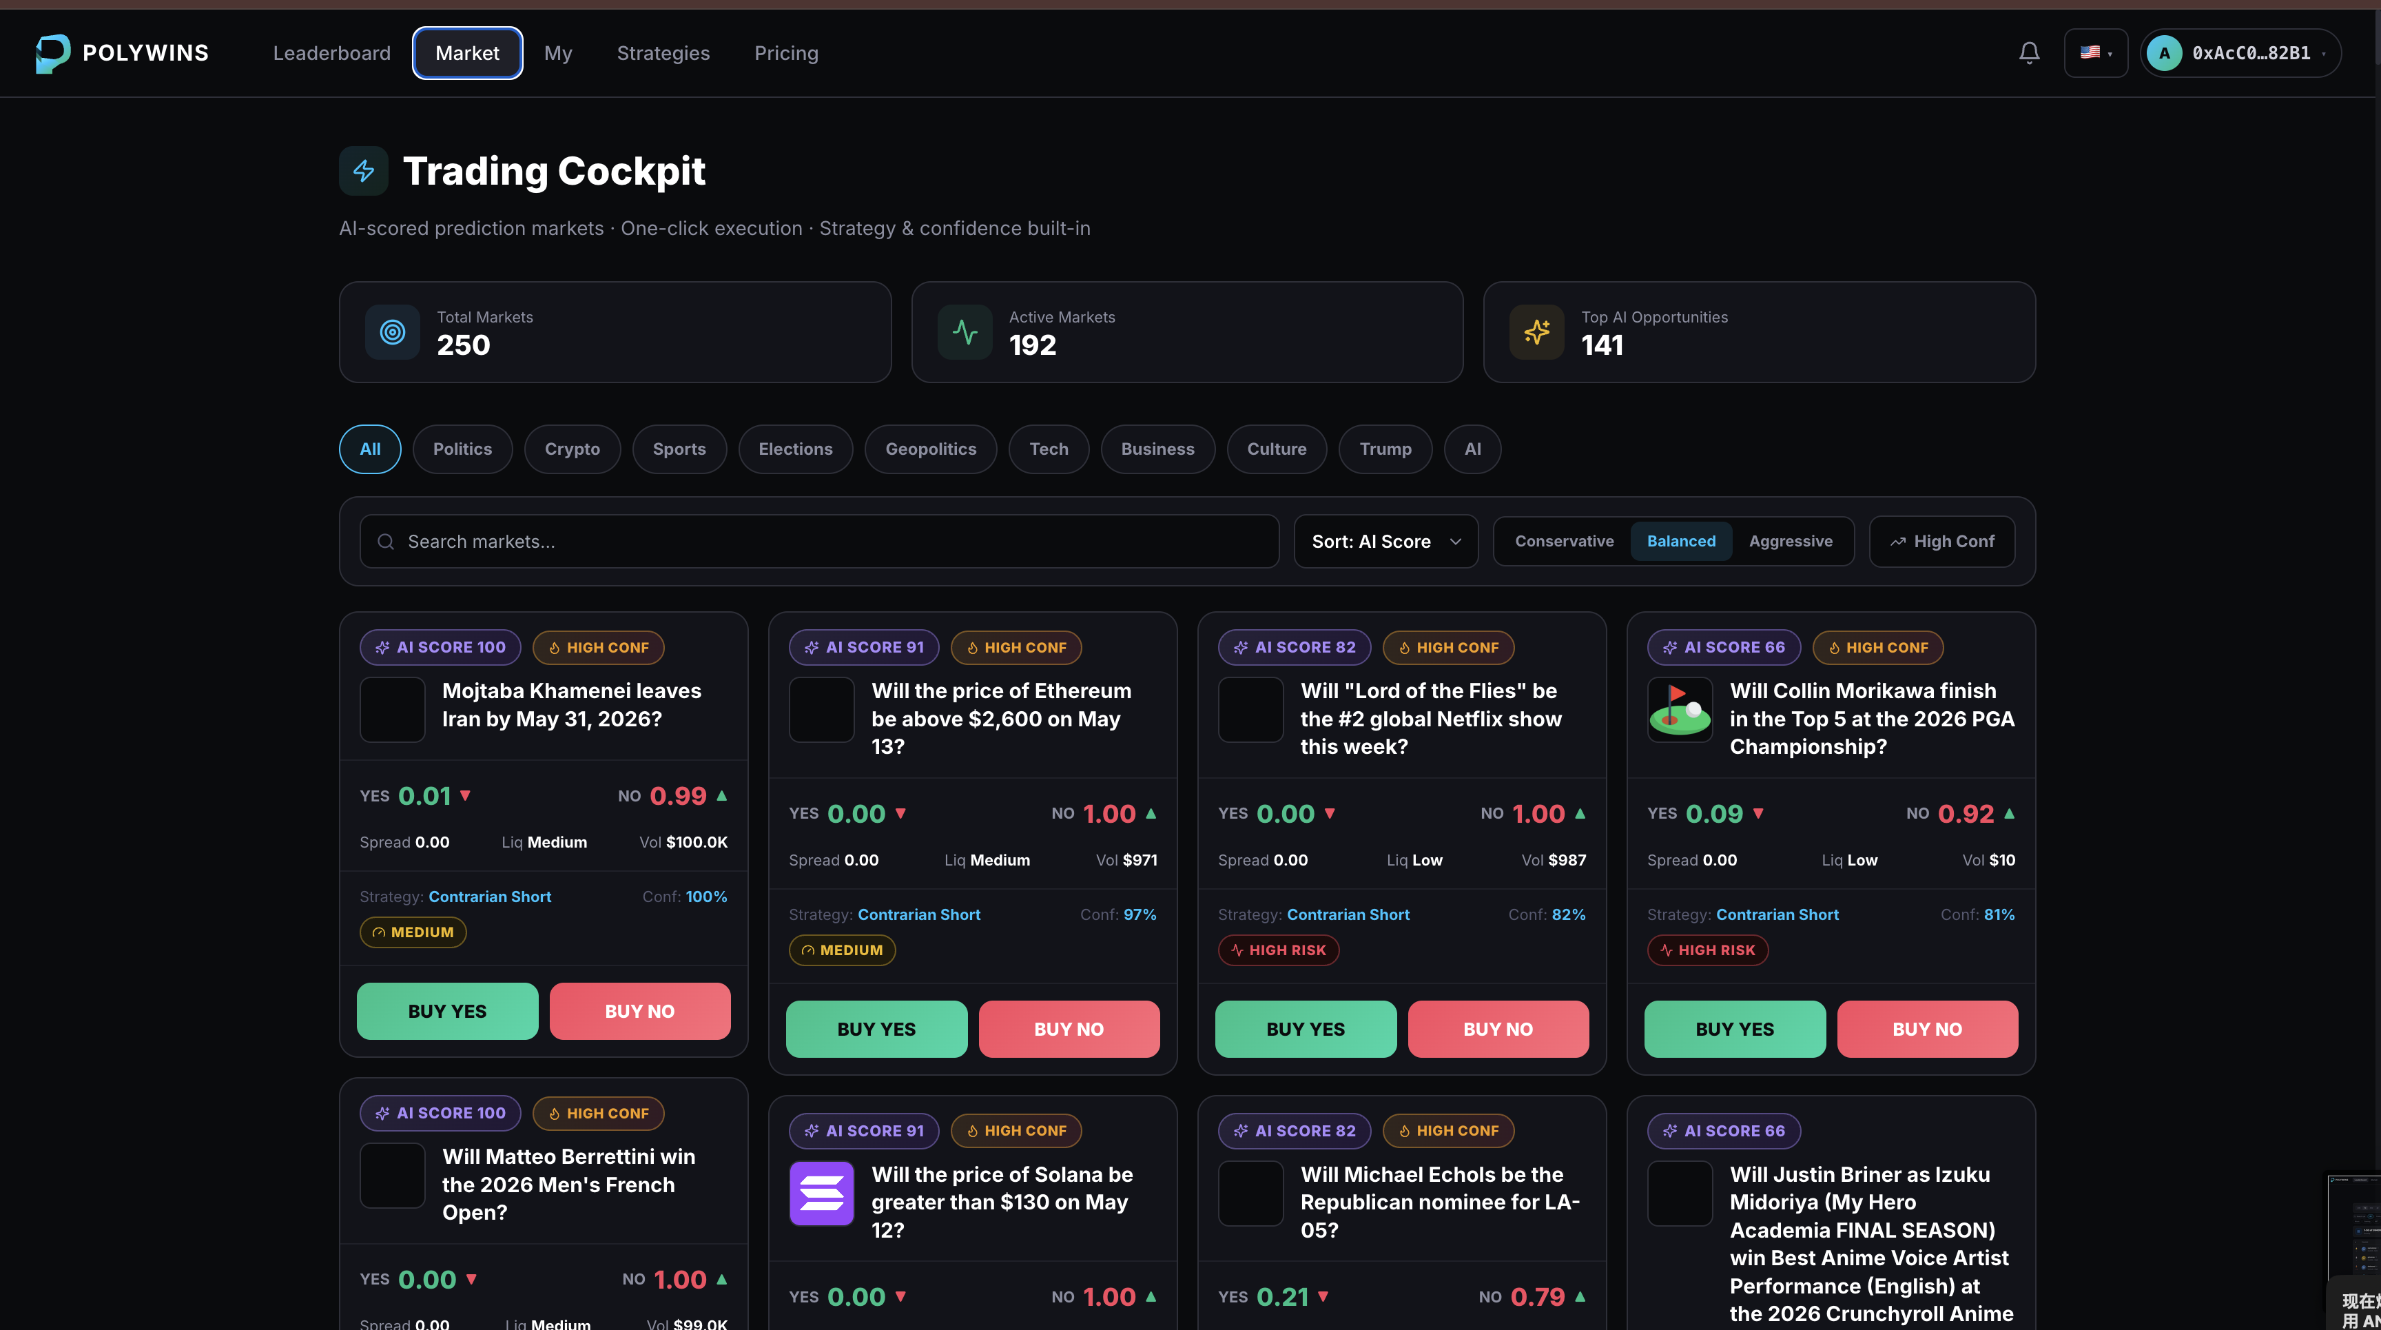
Task: Open the wallet account 0xAcC0…82B1 menu
Action: (x=2240, y=52)
